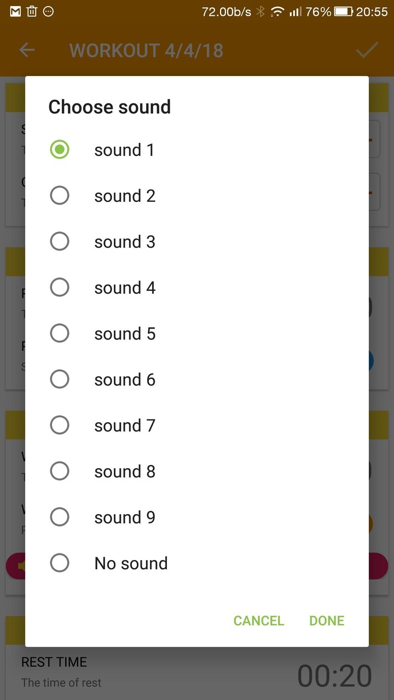Tap the back arrow in the header
394x700 pixels.
[27, 50]
